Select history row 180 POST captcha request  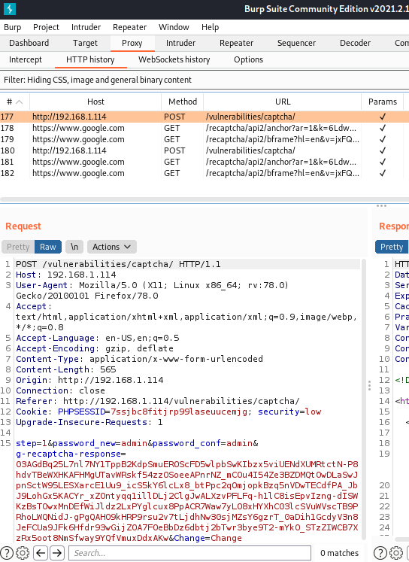(204, 150)
